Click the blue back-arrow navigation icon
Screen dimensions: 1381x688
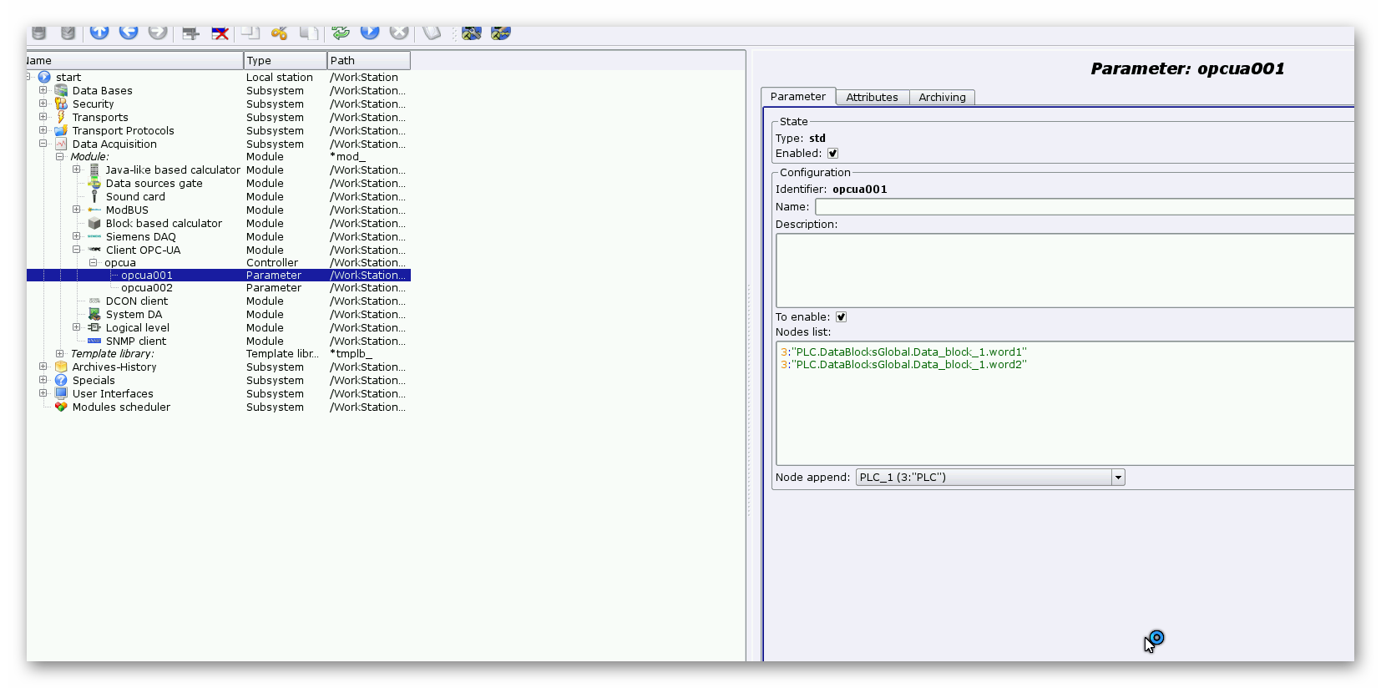[129, 33]
